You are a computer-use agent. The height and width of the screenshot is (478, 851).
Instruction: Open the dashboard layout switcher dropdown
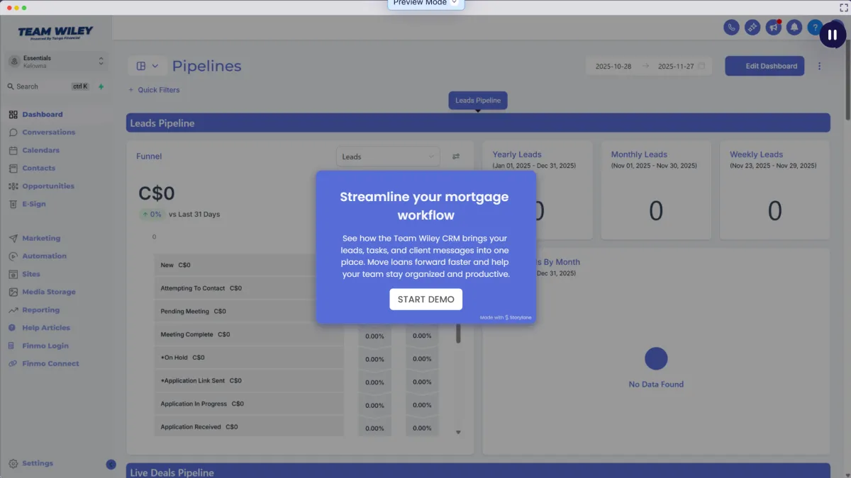148,66
